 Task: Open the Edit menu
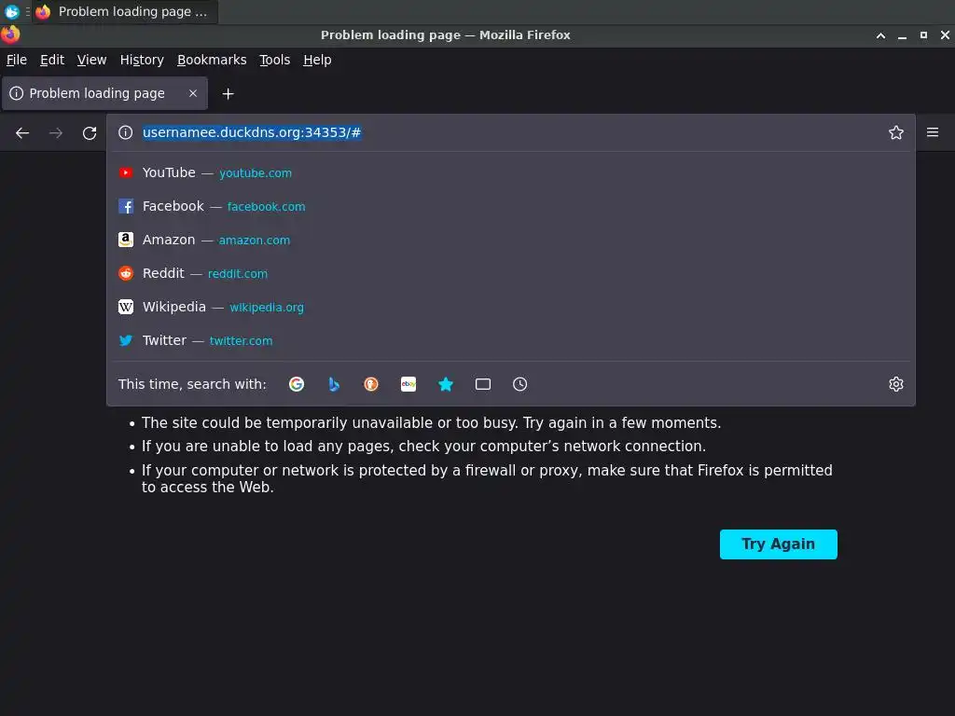pyautogui.click(x=52, y=60)
